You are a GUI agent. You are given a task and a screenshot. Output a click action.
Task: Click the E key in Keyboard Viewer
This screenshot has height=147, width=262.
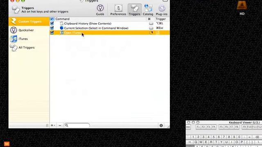coord(206,142)
